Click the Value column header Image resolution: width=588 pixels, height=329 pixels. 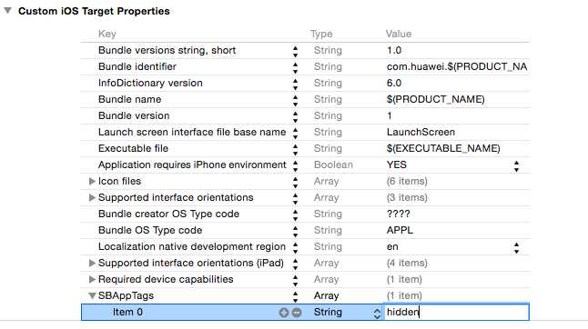[x=399, y=34]
